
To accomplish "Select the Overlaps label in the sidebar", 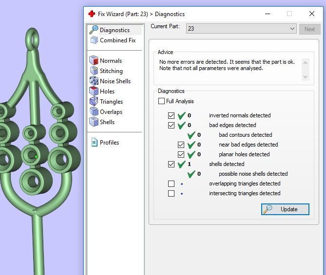I will (x=111, y=112).
